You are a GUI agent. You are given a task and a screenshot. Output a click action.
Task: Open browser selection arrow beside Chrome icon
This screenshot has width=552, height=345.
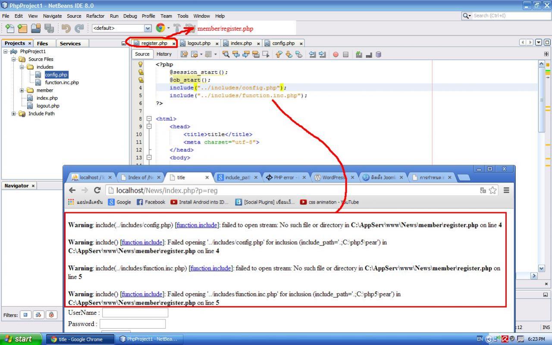point(168,28)
